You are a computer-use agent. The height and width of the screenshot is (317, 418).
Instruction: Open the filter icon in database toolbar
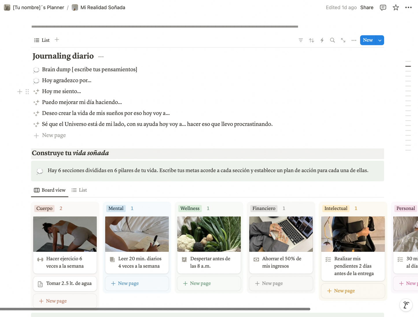[301, 40]
